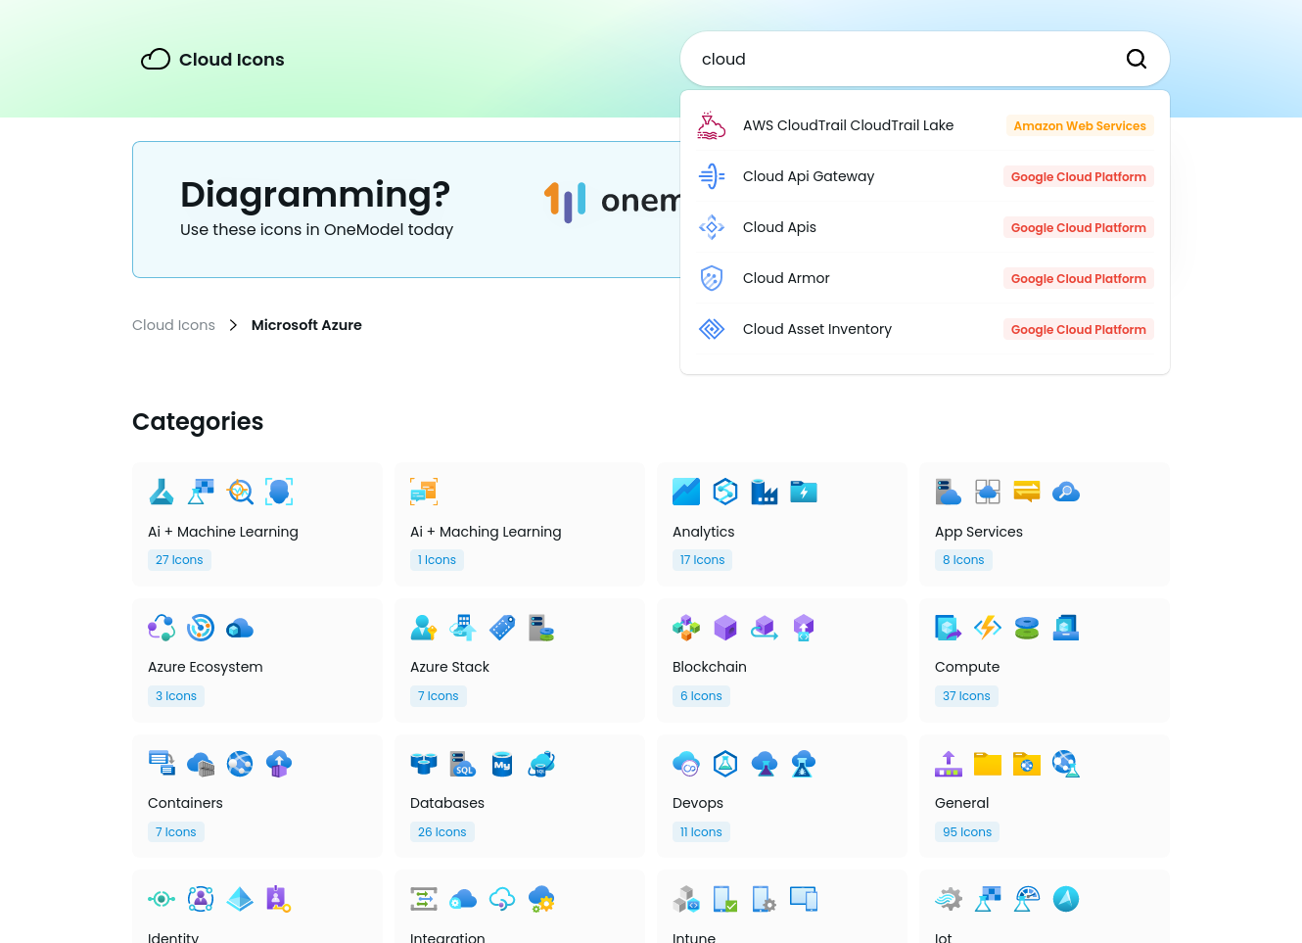This screenshot has width=1302, height=943.
Task: Click the last icon in Azure Ecosystem card
Action: pyautogui.click(x=240, y=628)
